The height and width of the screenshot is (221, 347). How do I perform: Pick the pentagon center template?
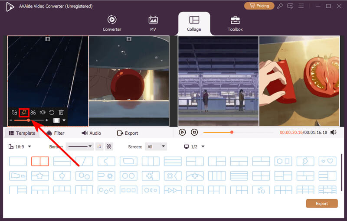(x=62, y=176)
